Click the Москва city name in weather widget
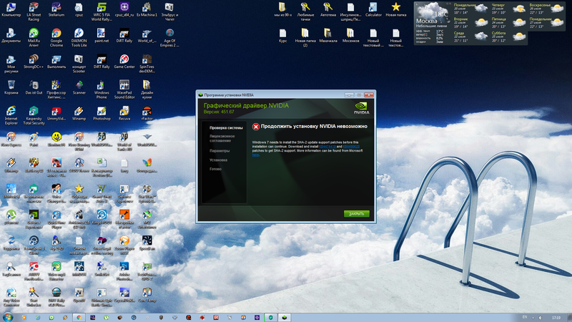This screenshot has height=322, width=572. (x=426, y=21)
